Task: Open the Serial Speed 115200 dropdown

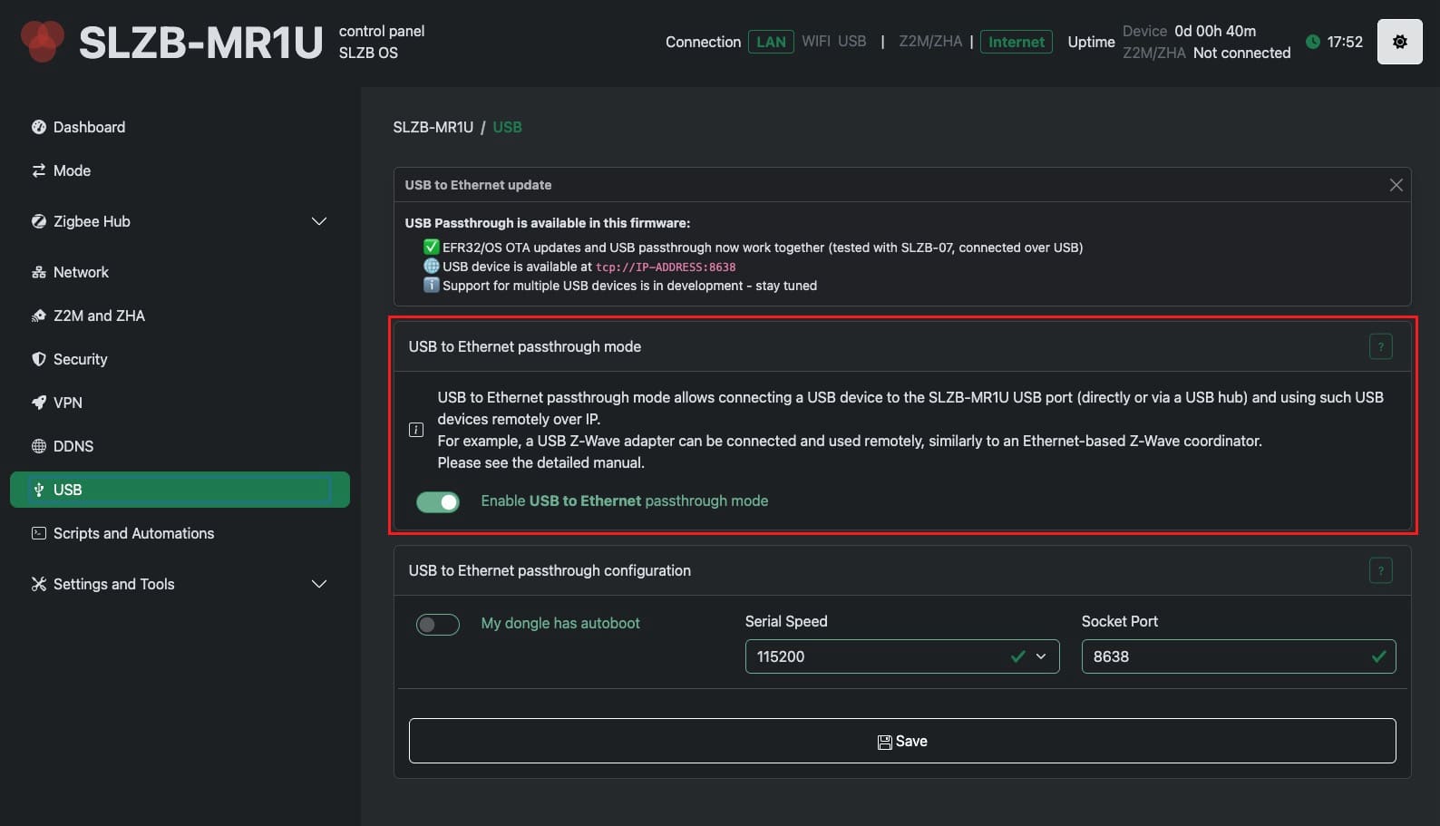Action: tap(901, 656)
